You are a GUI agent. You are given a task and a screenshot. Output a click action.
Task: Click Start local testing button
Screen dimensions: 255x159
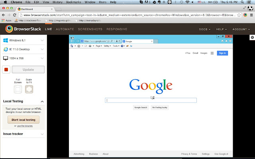[x=24, y=120]
